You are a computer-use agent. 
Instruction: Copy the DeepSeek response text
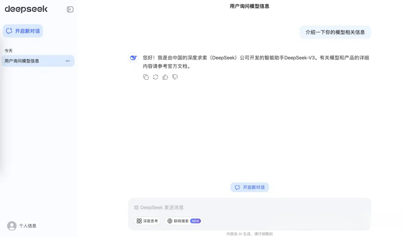coord(146,77)
